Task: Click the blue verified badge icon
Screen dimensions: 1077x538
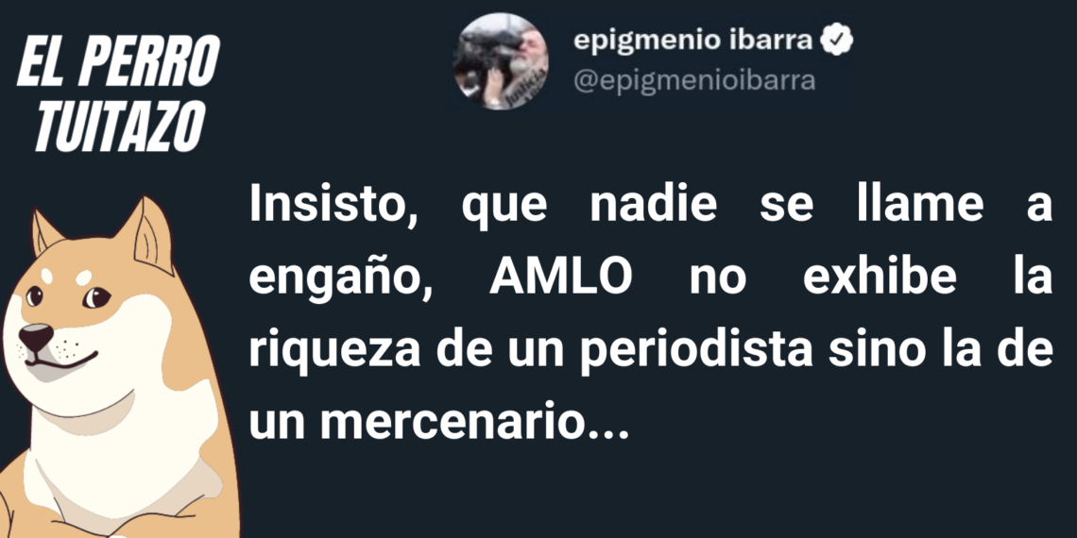Action: coord(837,43)
